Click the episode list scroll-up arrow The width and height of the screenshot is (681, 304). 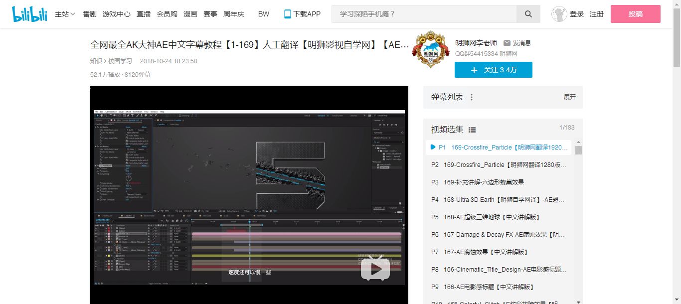(578, 143)
